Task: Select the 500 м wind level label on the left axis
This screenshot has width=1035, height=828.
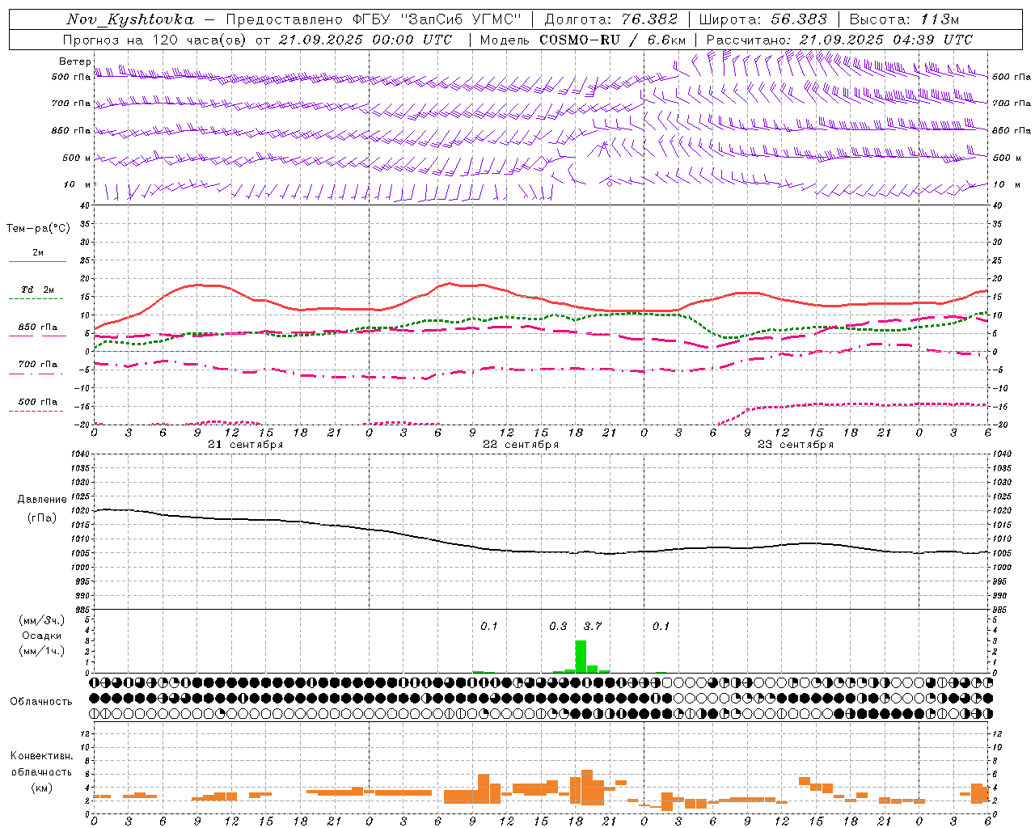Action: click(x=76, y=158)
